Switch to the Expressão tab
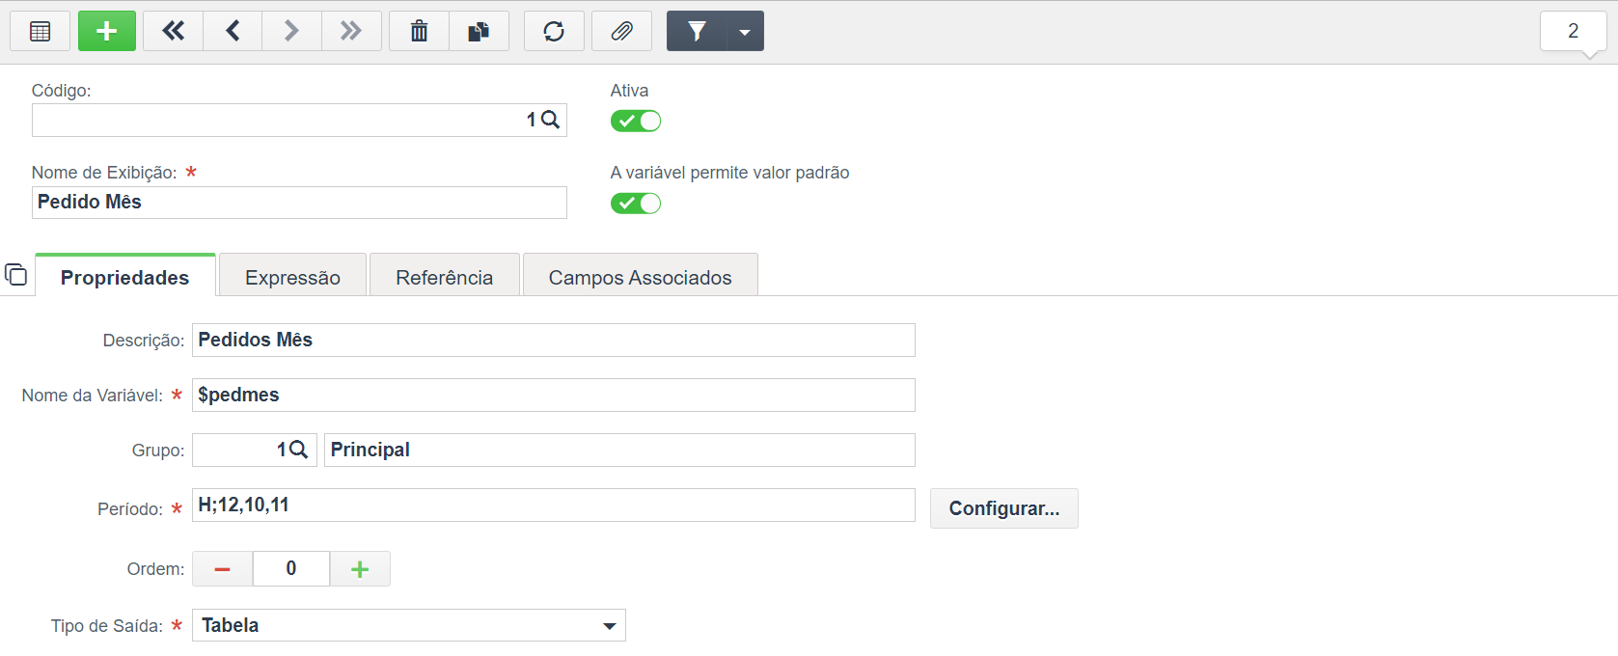The image size is (1618, 656). (x=292, y=278)
